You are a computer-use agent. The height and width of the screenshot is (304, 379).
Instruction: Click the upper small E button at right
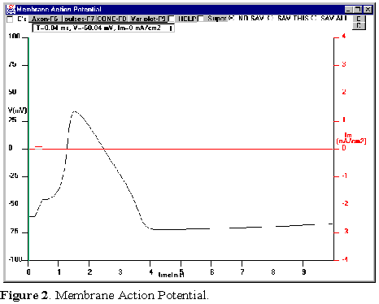click(359, 19)
